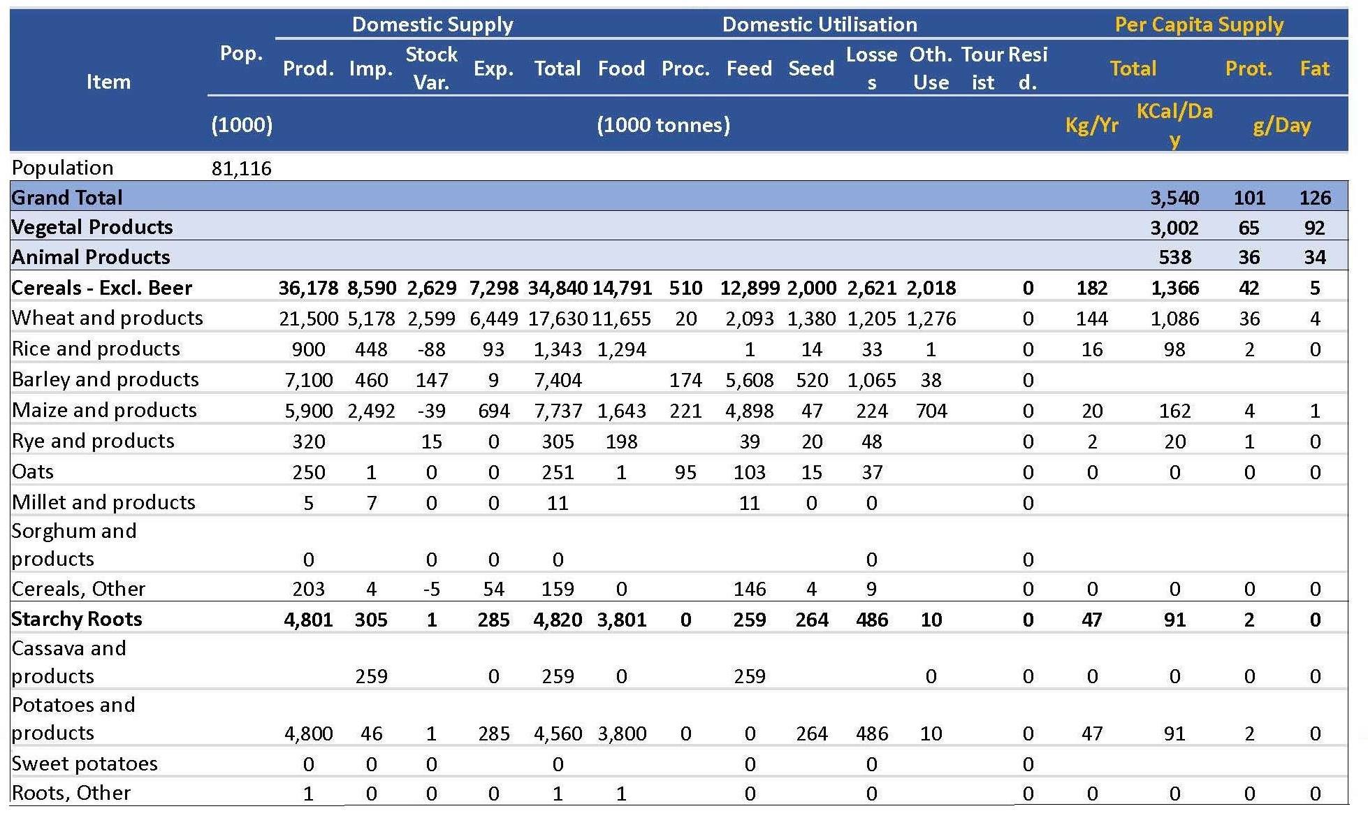Image resolution: width=1368 pixels, height=818 pixels.
Task: Select Wheat per capita Kg/Yr value 144
Action: 1091,319
